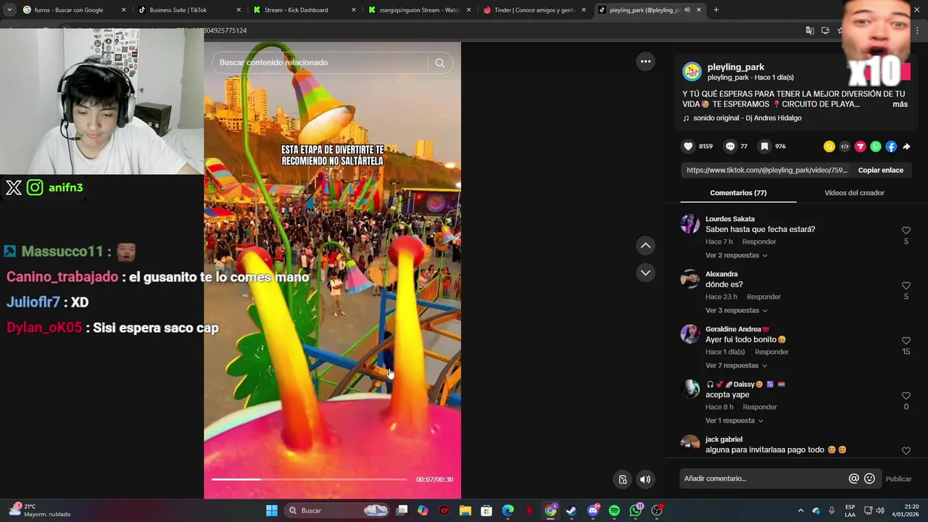Like the pleyling_park video with the heart icon

[688, 146]
